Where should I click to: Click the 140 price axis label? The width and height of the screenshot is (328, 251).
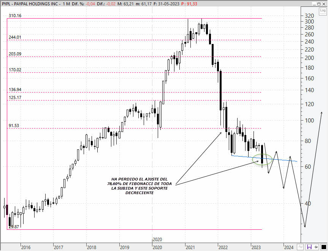(310, 90)
